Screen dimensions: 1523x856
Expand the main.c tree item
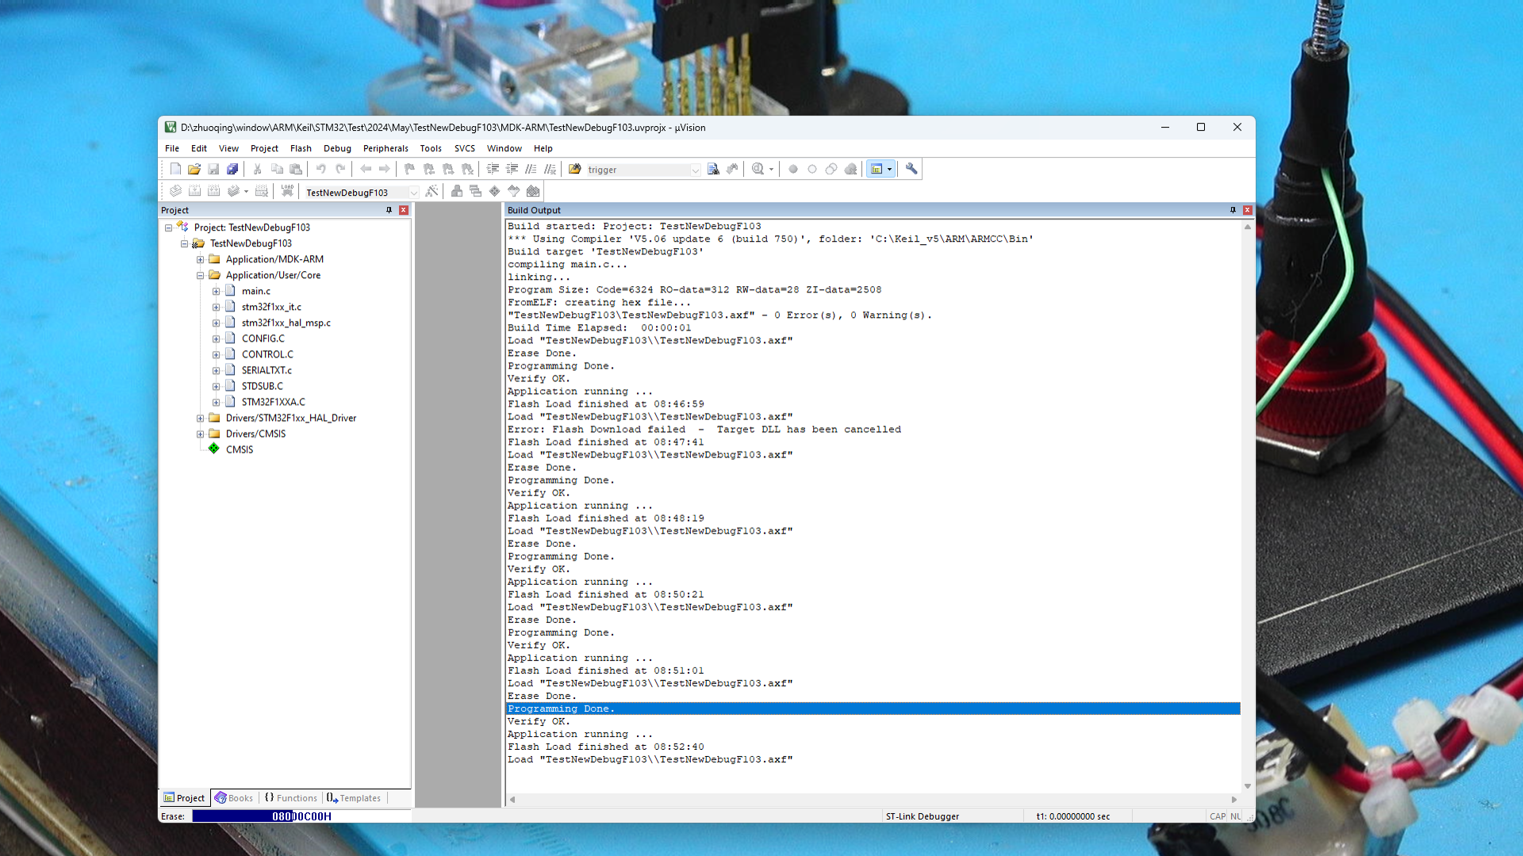pos(217,291)
